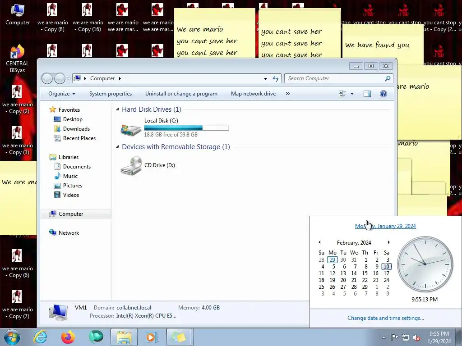Viewport: 462px width, 346px height.
Task: Open Windows Media Player from the taskbar
Action: 152,337
